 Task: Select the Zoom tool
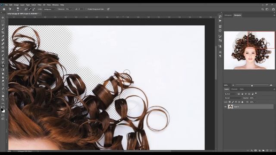point(3,99)
